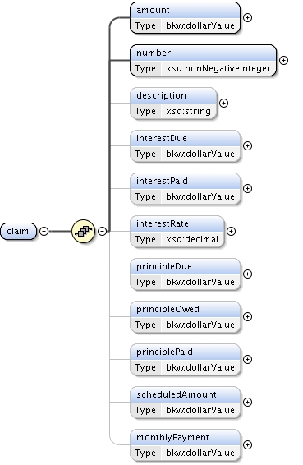Expand the interestRate element plus icon
The image size is (303, 465).
tap(232, 232)
